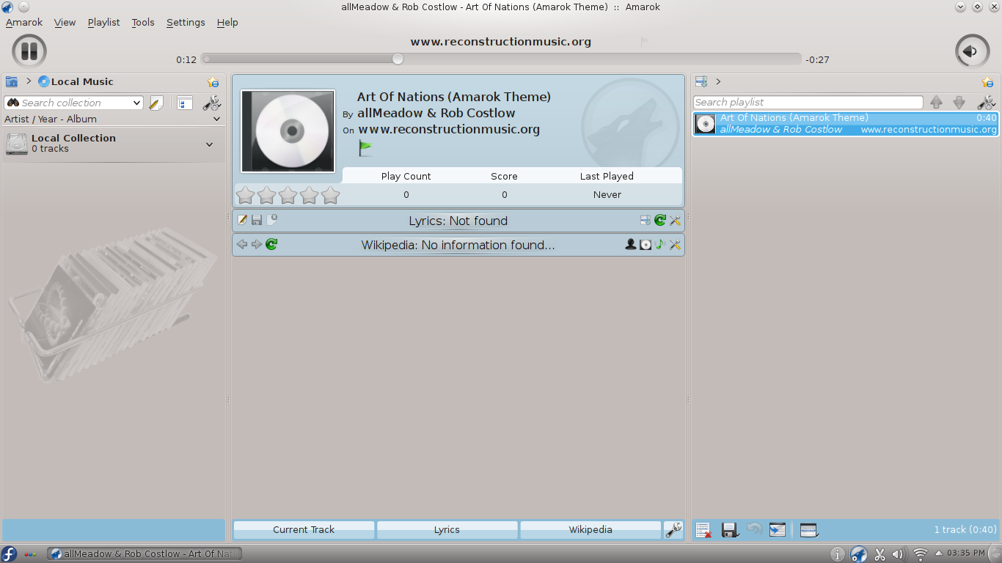Viewport: 1002px width, 563px height.
Task: Open the playlist bookmarks star icon
Action: tap(987, 82)
